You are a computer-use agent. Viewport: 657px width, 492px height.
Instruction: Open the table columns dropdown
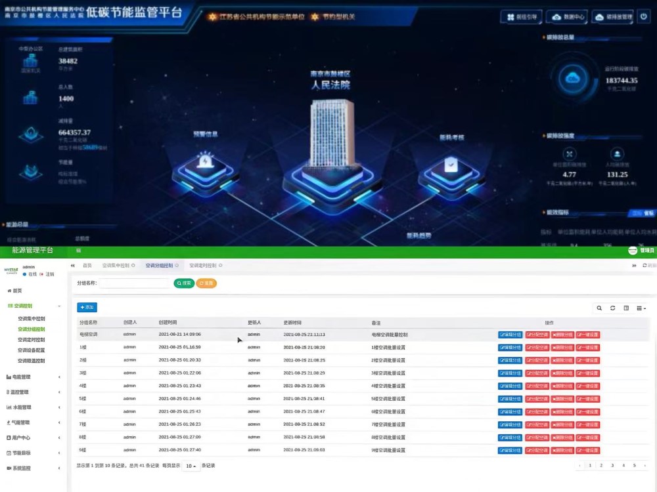(641, 308)
